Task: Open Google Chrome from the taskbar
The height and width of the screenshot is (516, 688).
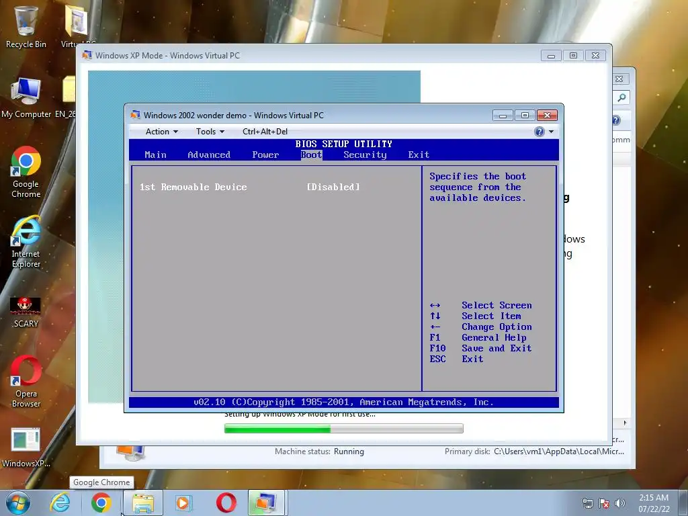Action: 101,503
